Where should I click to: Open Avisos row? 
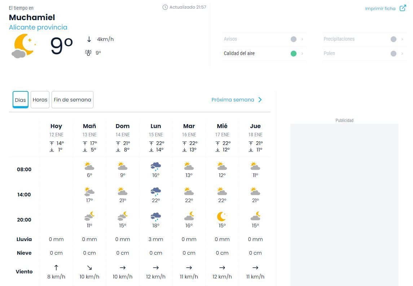click(x=264, y=39)
